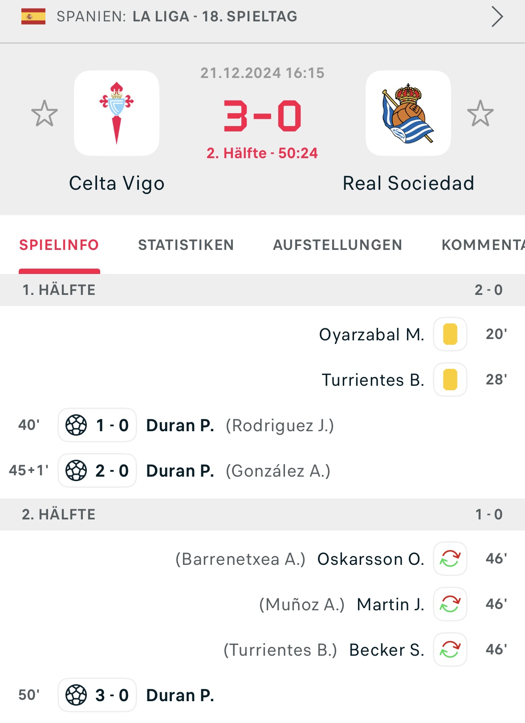
Task: Tap Becker S. substitution icon
Action: click(450, 649)
